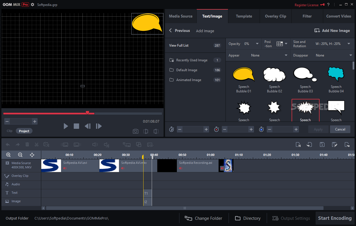The image size is (356, 226).
Task: Save project with floppy disk icon
Action: [322, 145]
